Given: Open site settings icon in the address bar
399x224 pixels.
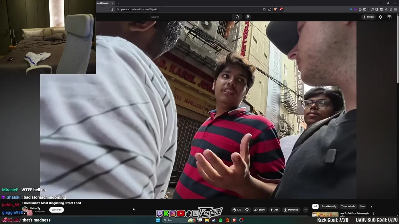Looking at the screenshot, I should coord(118,9).
